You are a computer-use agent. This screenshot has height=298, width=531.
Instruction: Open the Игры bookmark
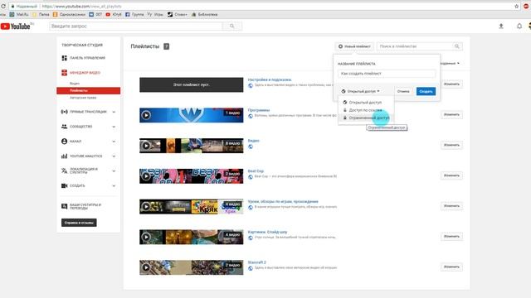tap(155, 15)
